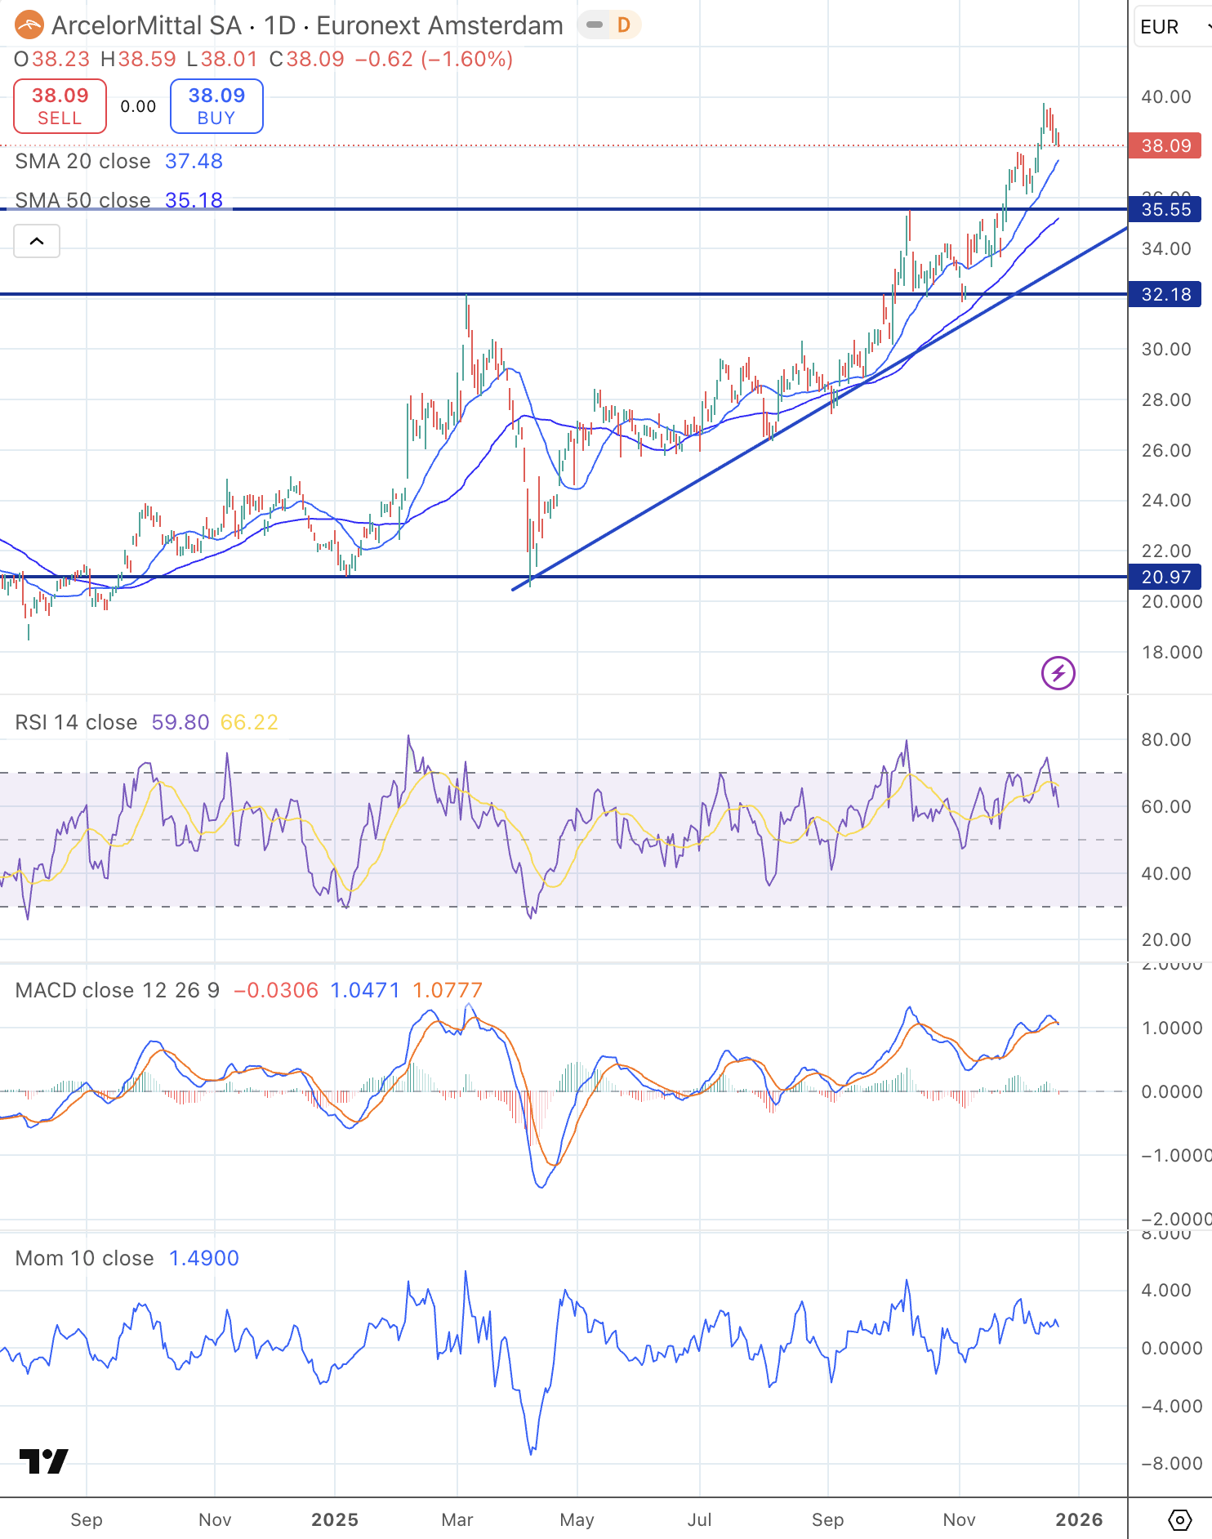Click the purple lightning bolt icon

tap(1058, 673)
